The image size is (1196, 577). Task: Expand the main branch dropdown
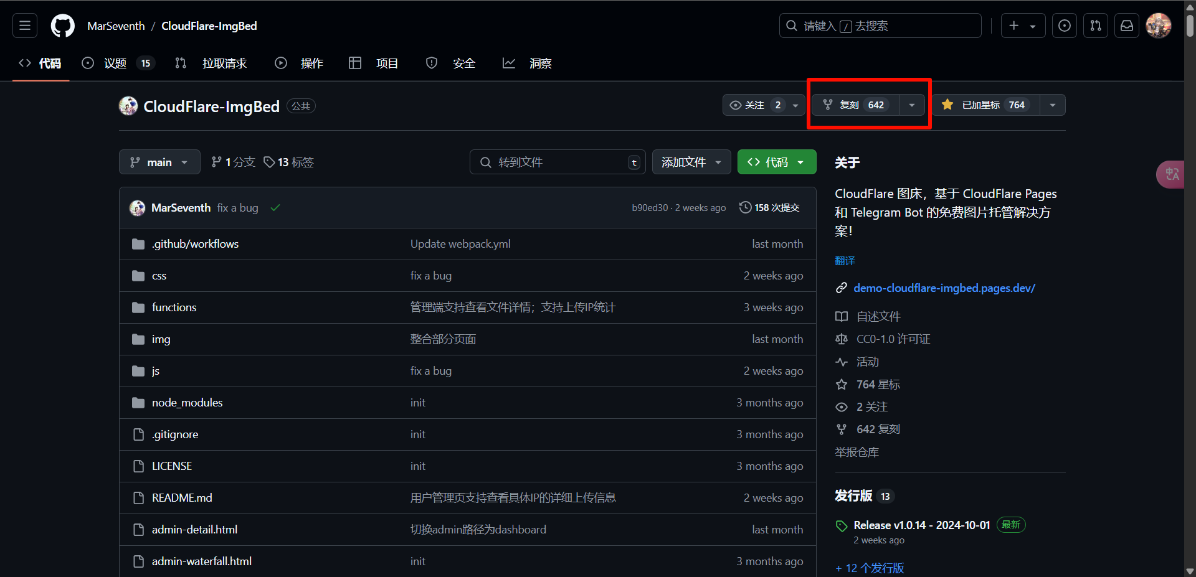(x=159, y=162)
